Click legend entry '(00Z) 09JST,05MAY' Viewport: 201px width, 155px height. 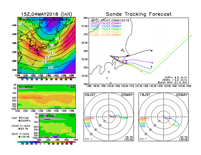(106, 23)
